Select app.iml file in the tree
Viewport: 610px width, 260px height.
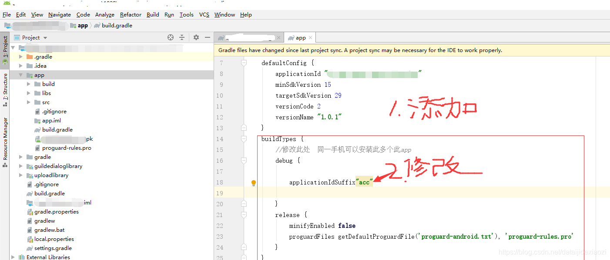coord(51,121)
